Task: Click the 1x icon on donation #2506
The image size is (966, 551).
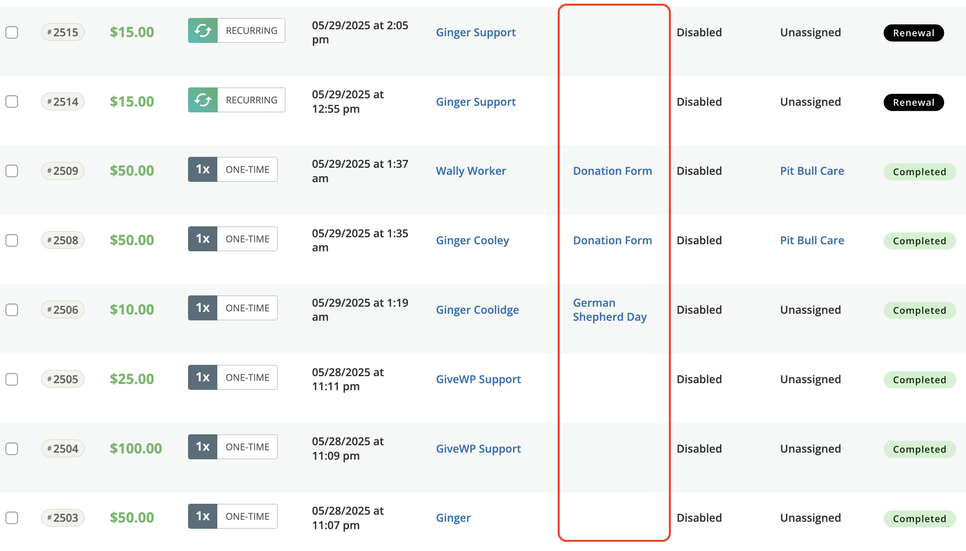Action: pyautogui.click(x=203, y=308)
